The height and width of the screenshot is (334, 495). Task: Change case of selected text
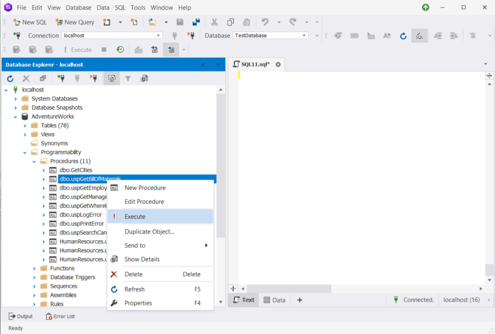[x=387, y=35]
